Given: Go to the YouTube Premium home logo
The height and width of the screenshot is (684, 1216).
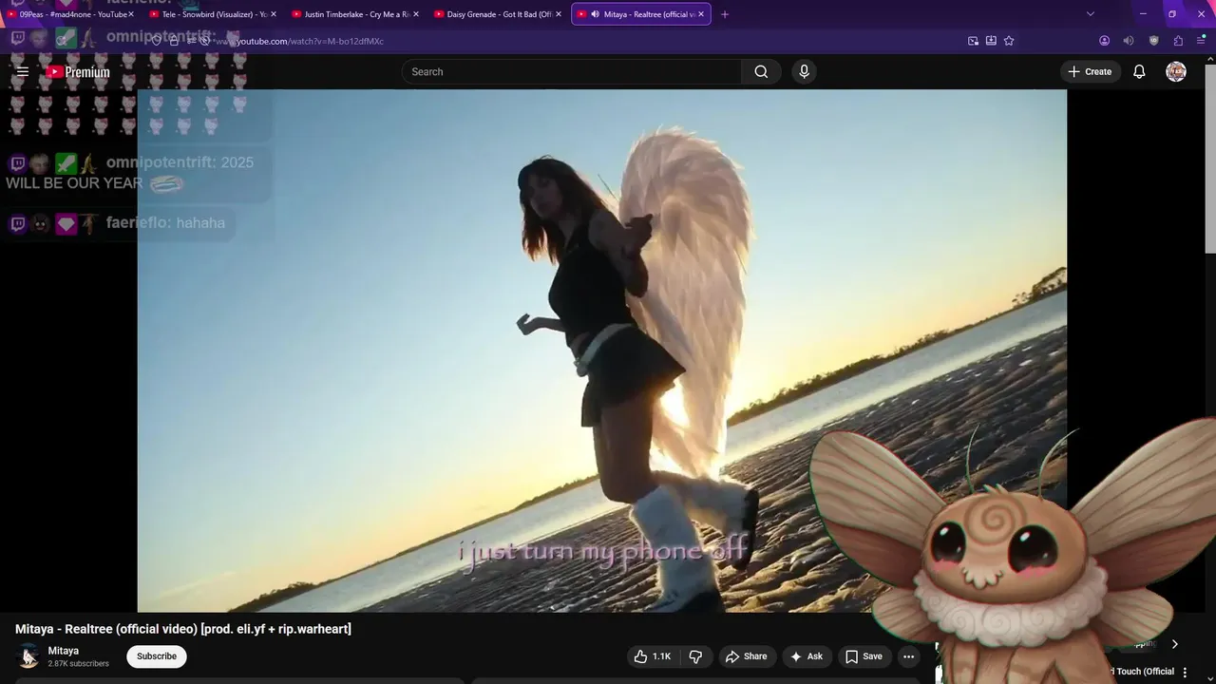Looking at the screenshot, I should (78, 72).
